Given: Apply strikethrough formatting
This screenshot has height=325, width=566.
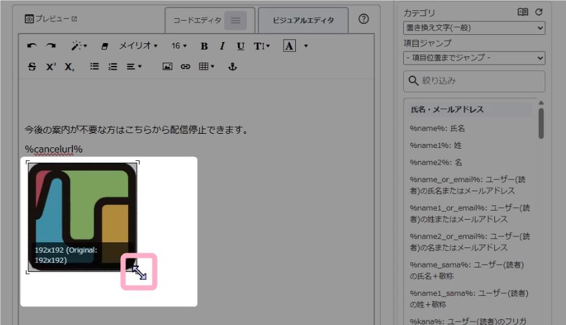Looking at the screenshot, I should (x=32, y=67).
